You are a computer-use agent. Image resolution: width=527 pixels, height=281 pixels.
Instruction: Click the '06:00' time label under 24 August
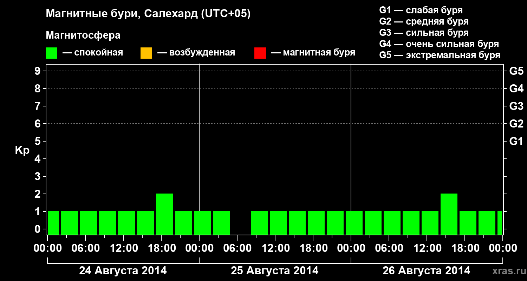click(85, 248)
